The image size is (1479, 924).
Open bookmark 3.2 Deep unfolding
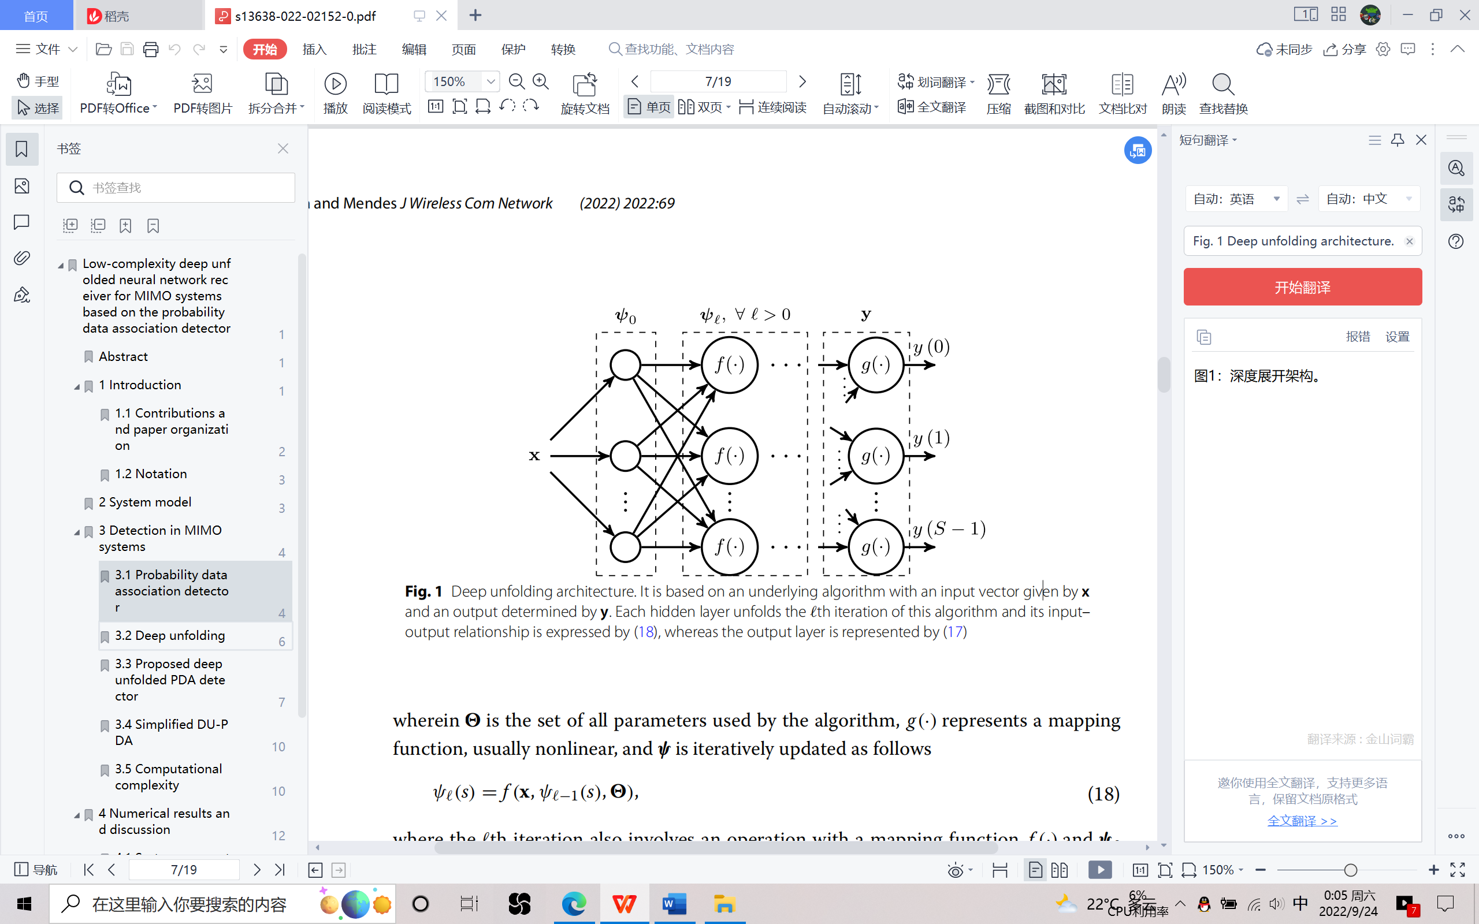(x=195, y=636)
